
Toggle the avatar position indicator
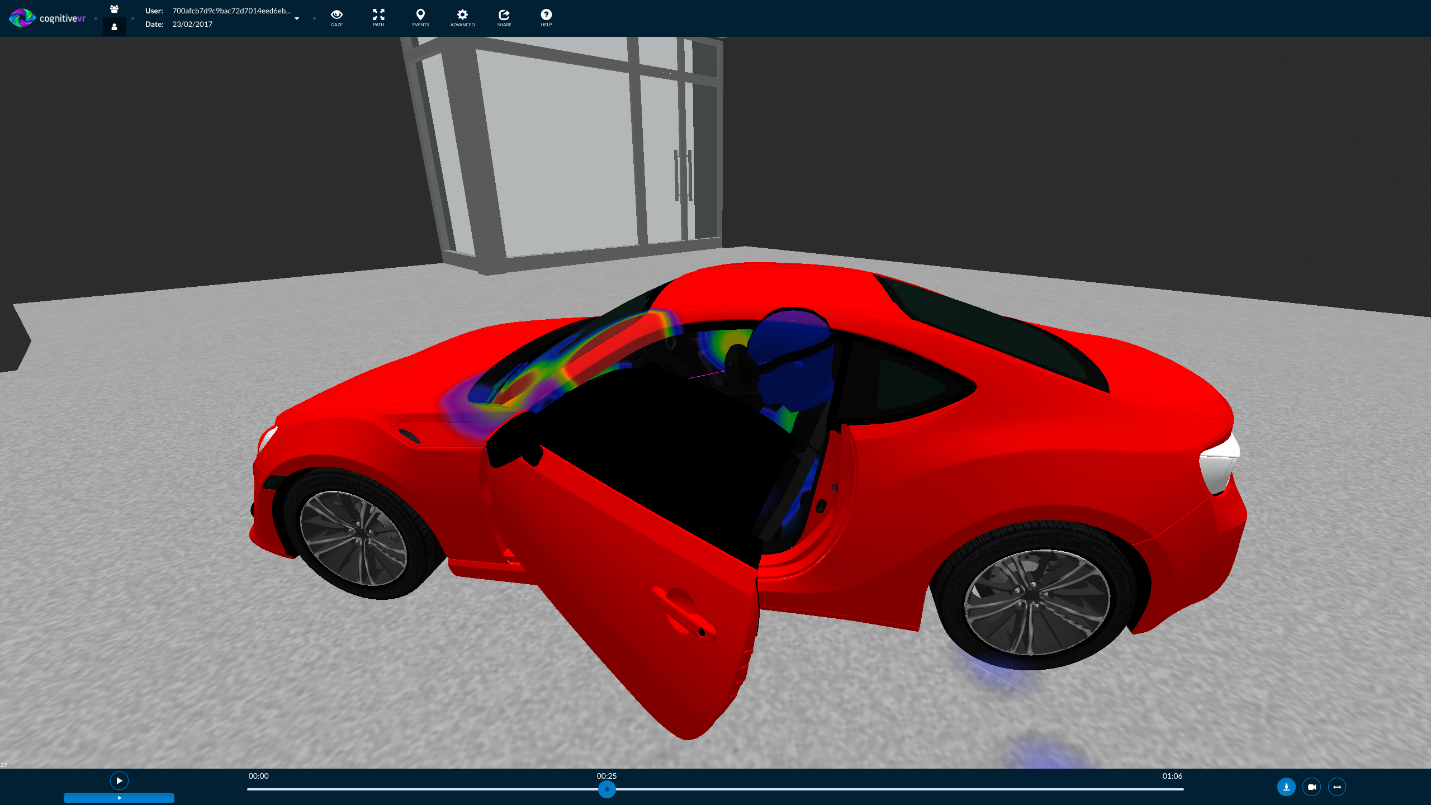(1286, 787)
